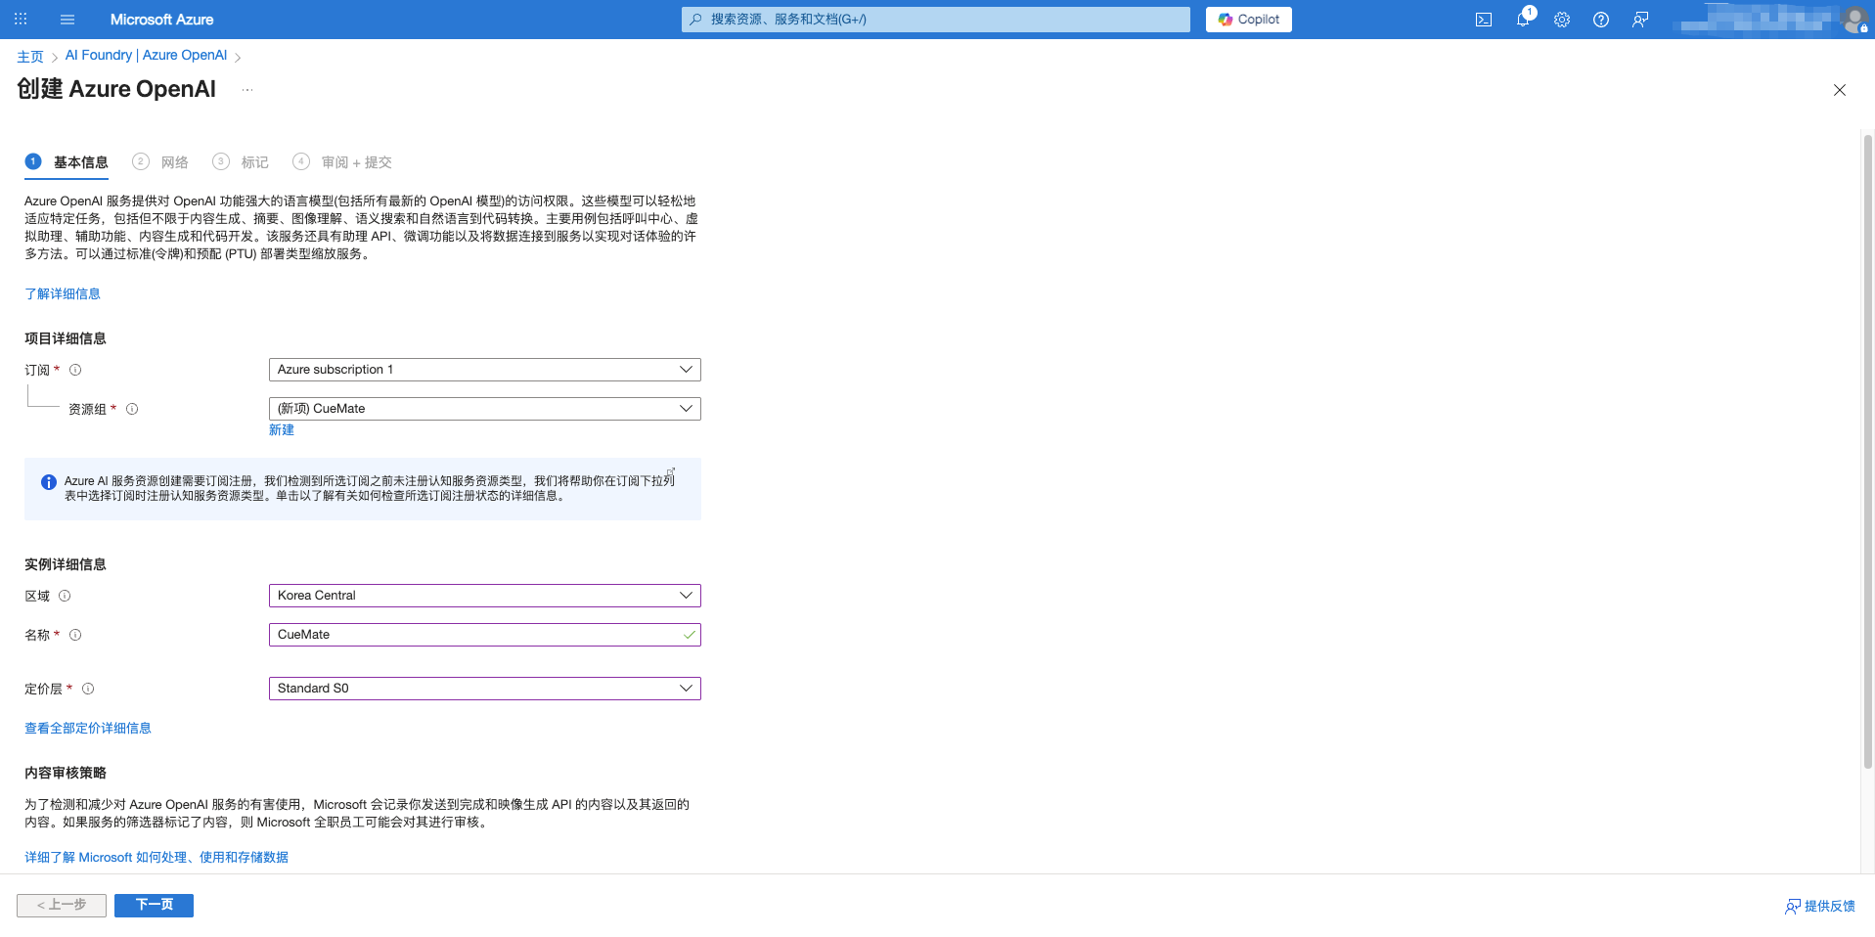The height and width of the screenshot is (937, 1875).
Task: Show the info tooltip beside 区域
Action: [x=65, y=596]
